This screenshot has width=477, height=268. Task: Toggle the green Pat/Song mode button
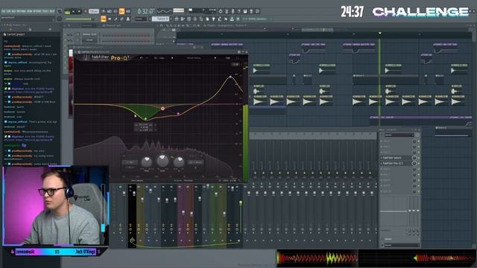(67, 12)
